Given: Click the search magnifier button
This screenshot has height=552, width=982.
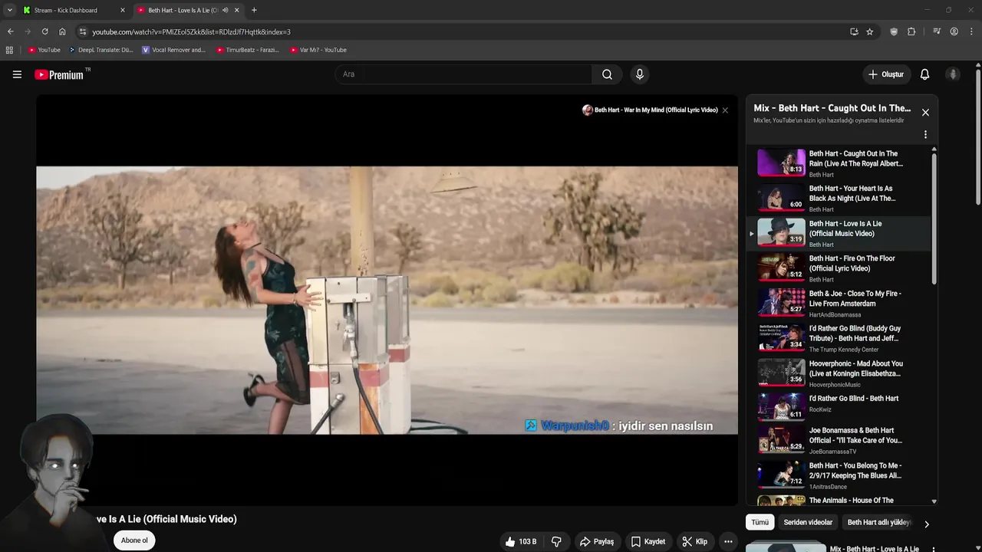Looking at the screenshot, I should click(607, 74).
